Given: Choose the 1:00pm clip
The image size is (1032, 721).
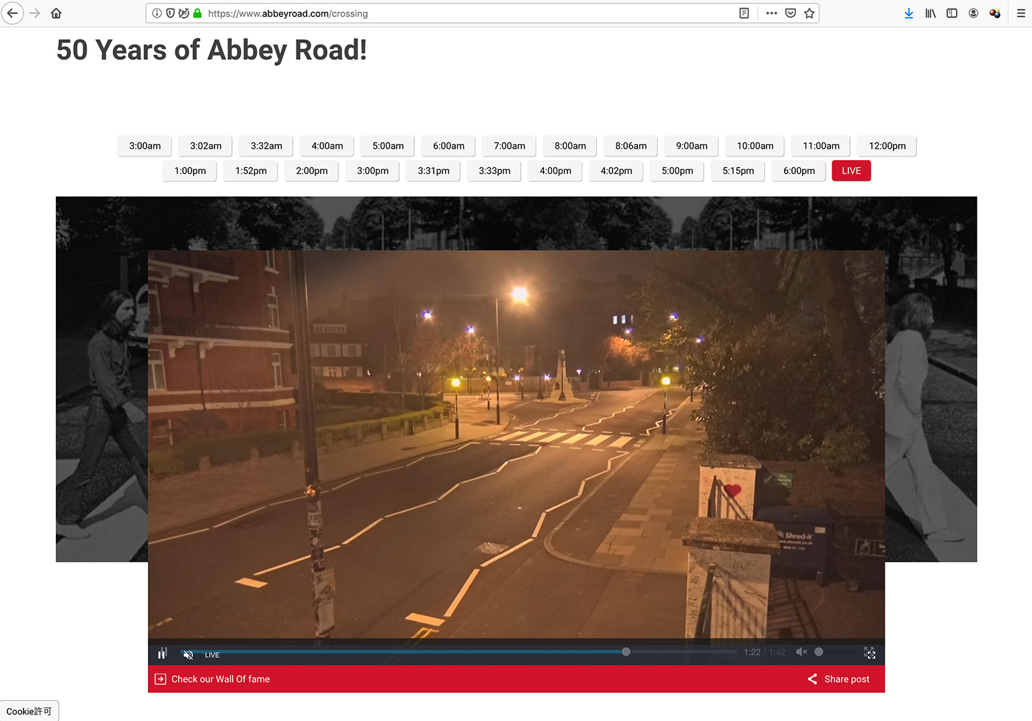Looking at the screenshot, I should (x=190, y=171).
